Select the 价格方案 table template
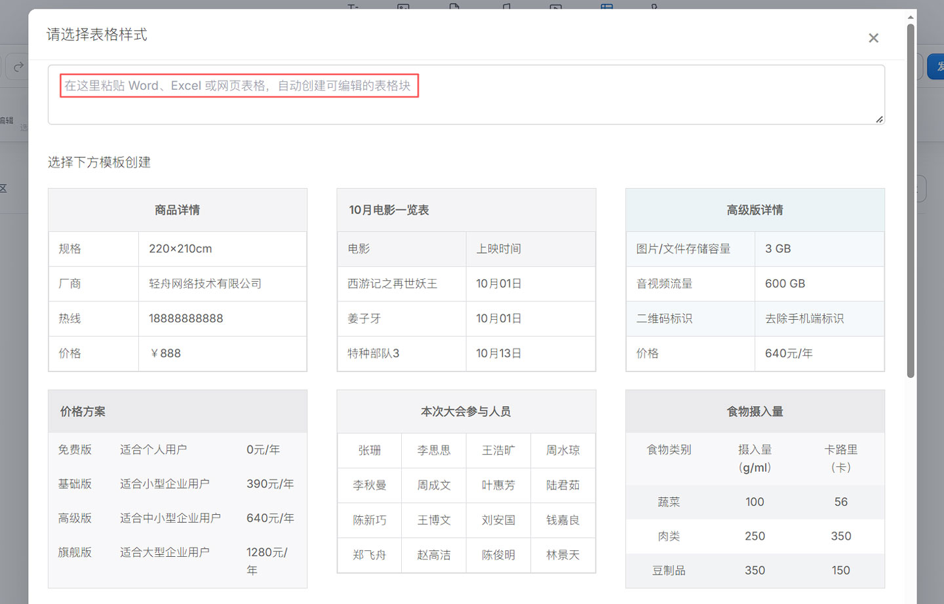 178,489
